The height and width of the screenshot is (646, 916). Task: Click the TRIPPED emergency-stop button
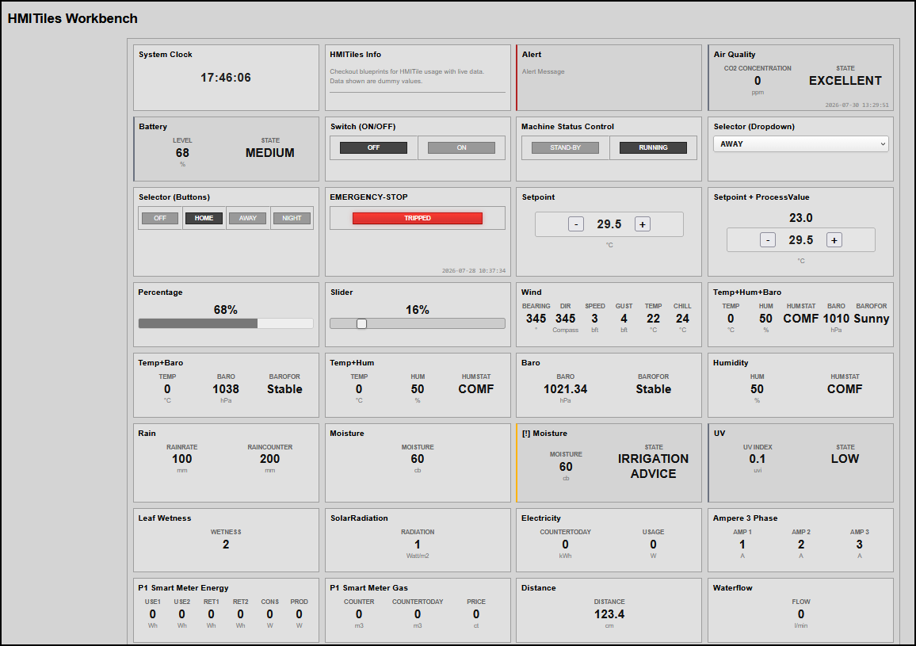click(x=418, y=218)
